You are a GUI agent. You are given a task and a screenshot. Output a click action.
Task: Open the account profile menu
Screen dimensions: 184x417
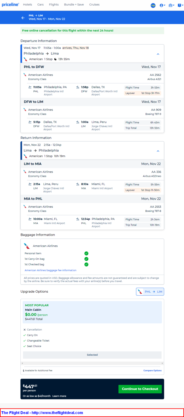(162, 5)
